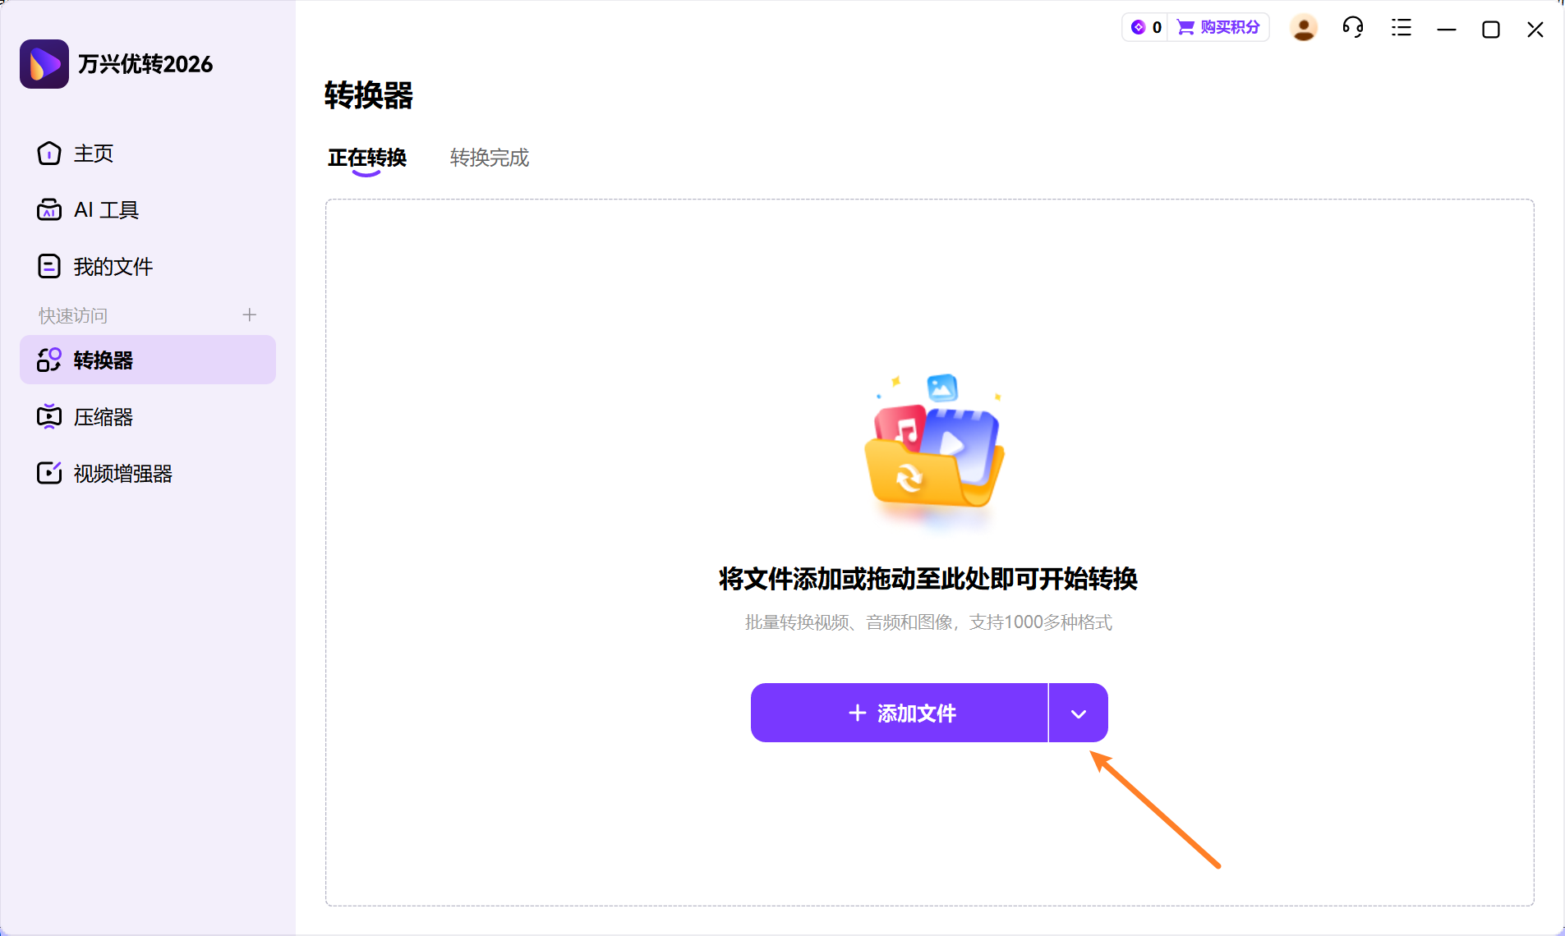Switch to the 转换完成 tab
1565x936 pixels.
click(x=488, y=158)
